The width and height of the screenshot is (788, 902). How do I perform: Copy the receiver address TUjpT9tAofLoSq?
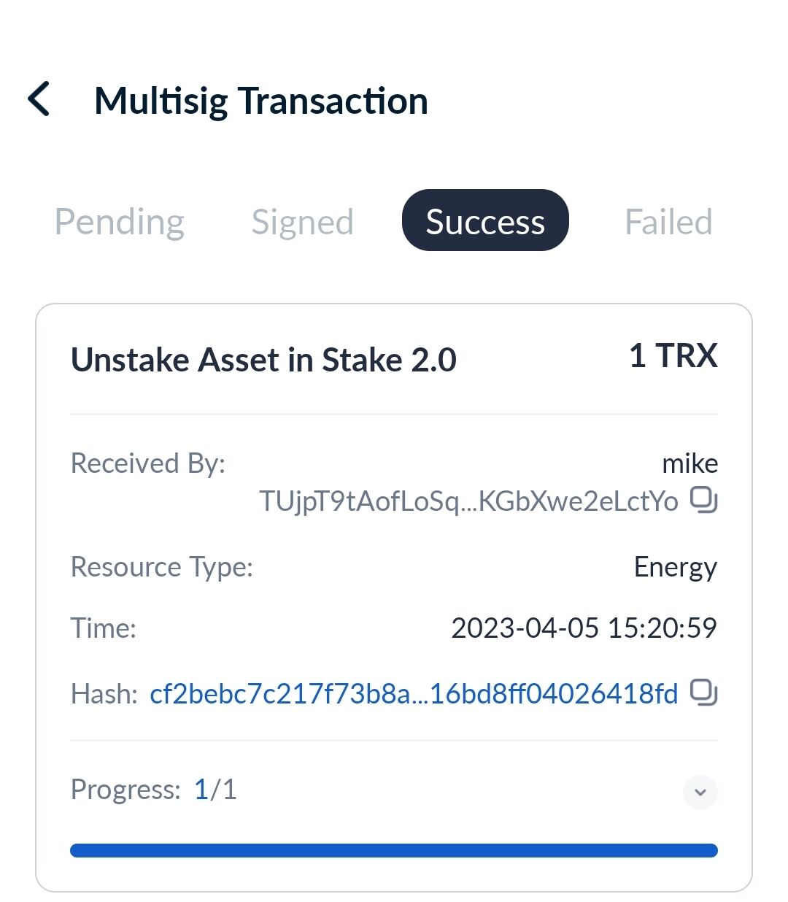tap(703, 501)
